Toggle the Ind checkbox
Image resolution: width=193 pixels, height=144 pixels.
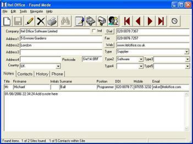click(x=94, y=31)
